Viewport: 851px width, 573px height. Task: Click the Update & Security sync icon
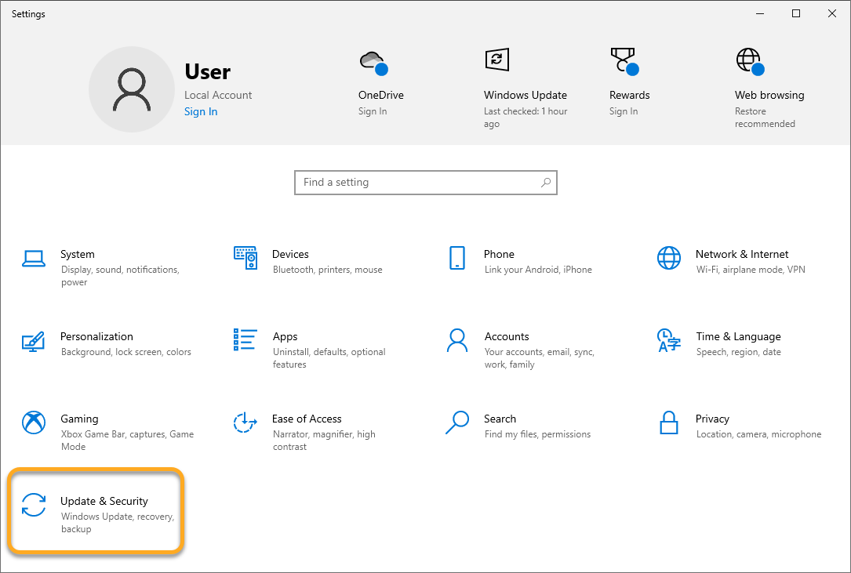(x=34, y=506)
